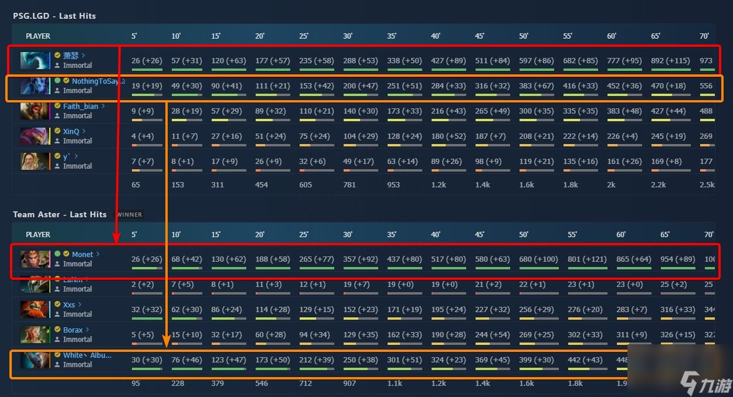Image resolution: width=733 pixels, height=397 pixels.
Task: Click XinQ's yellow verified checkmark badge
Action: pyautogui.click(x=57, y=131)
